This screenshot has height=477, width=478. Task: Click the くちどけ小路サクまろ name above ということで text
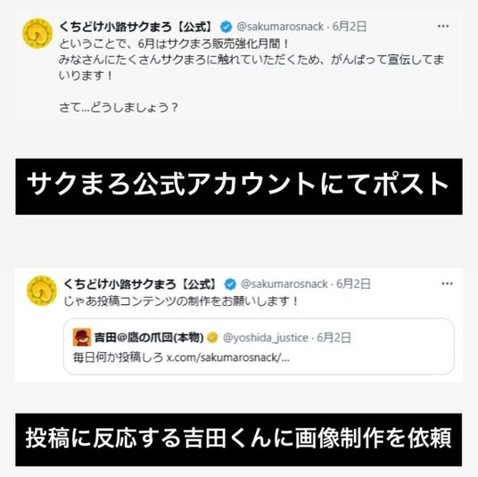[x=135, y=27]
